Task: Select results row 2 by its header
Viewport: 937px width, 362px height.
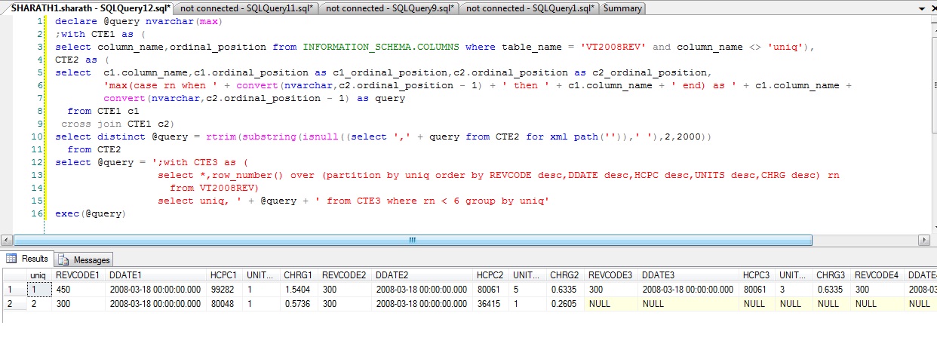Action: (14, 303)
